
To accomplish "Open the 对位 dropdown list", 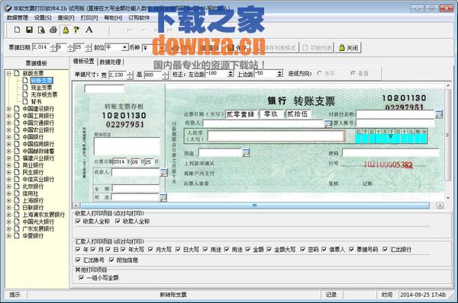I will [x=125, y=47].
